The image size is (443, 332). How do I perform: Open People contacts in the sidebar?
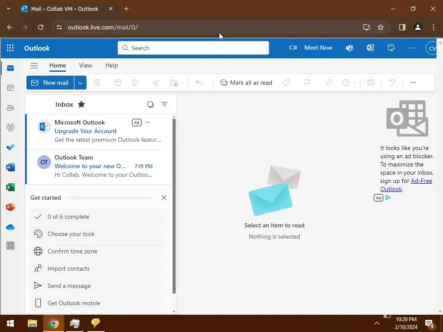tap(10, 108)
